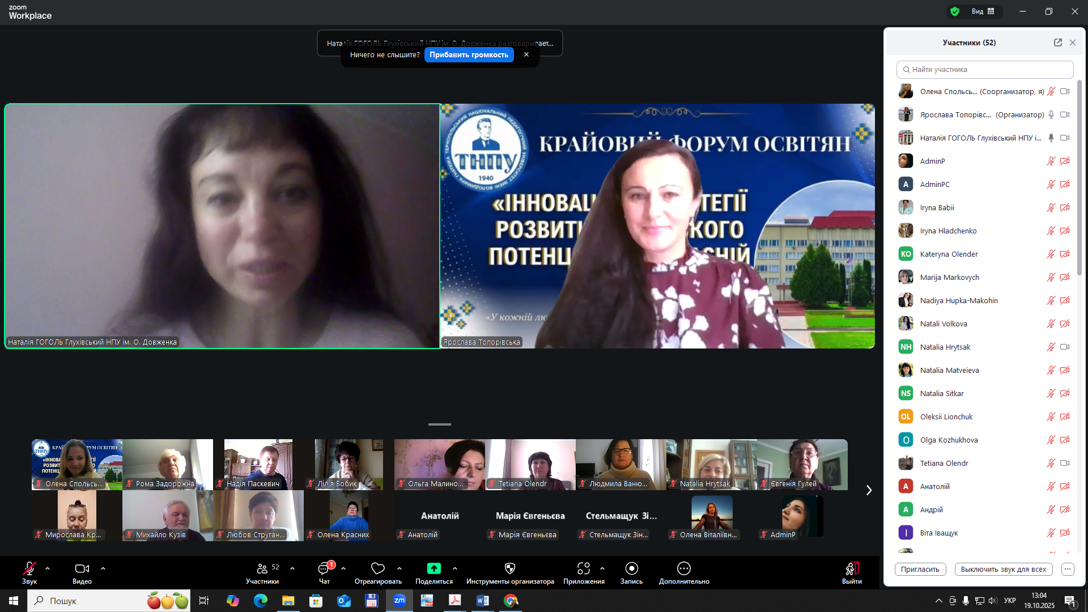The width and height of the screenshot is (1088, 612).
Task: Toggle camera state for AdminP
Action: 1065,161
